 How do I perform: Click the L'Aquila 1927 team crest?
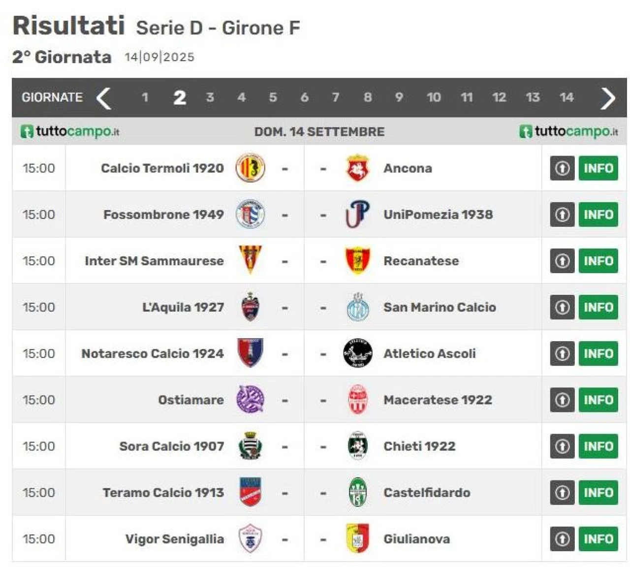(250, 307)
